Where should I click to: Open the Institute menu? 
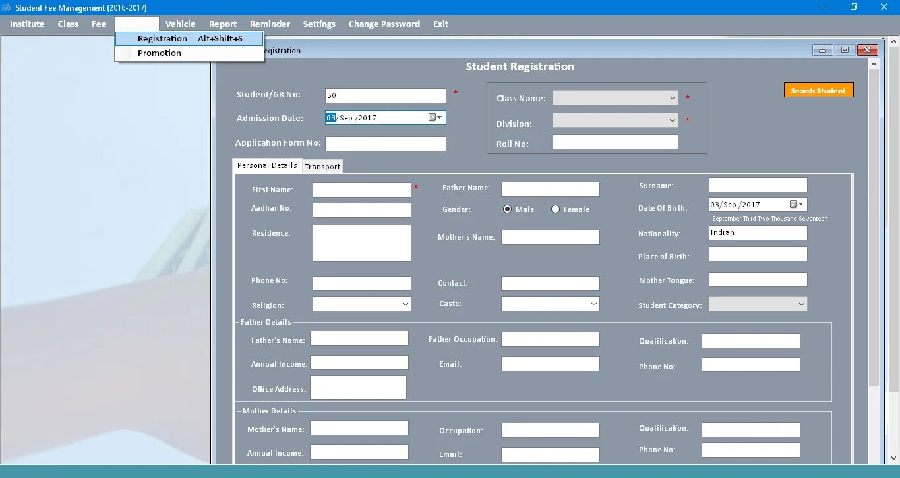coord(27,24)
